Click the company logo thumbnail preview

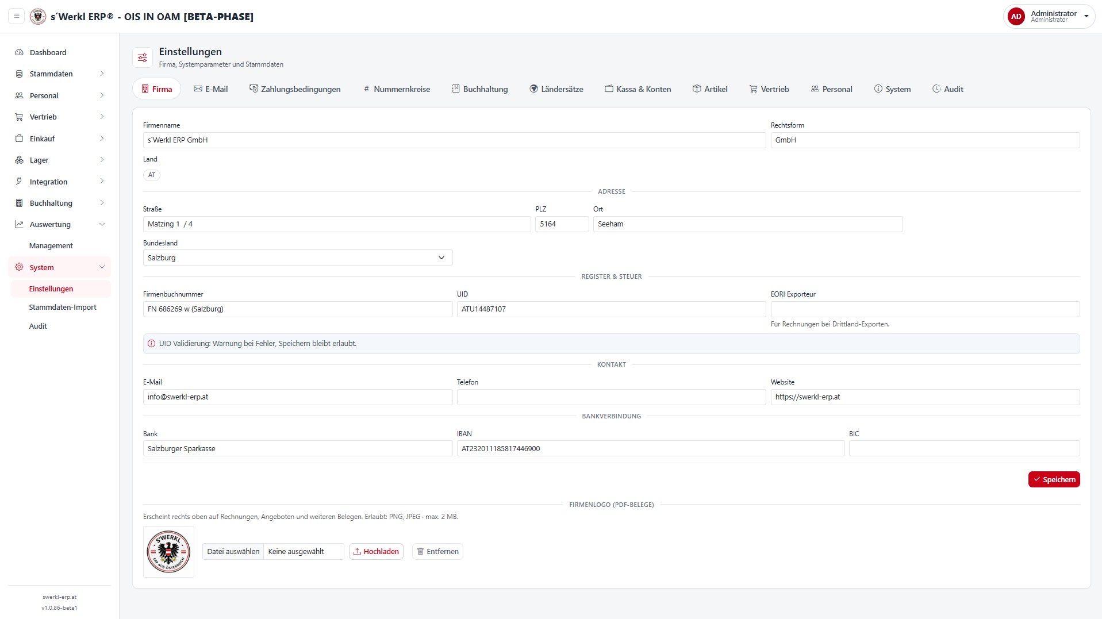(x=168, y=552)
